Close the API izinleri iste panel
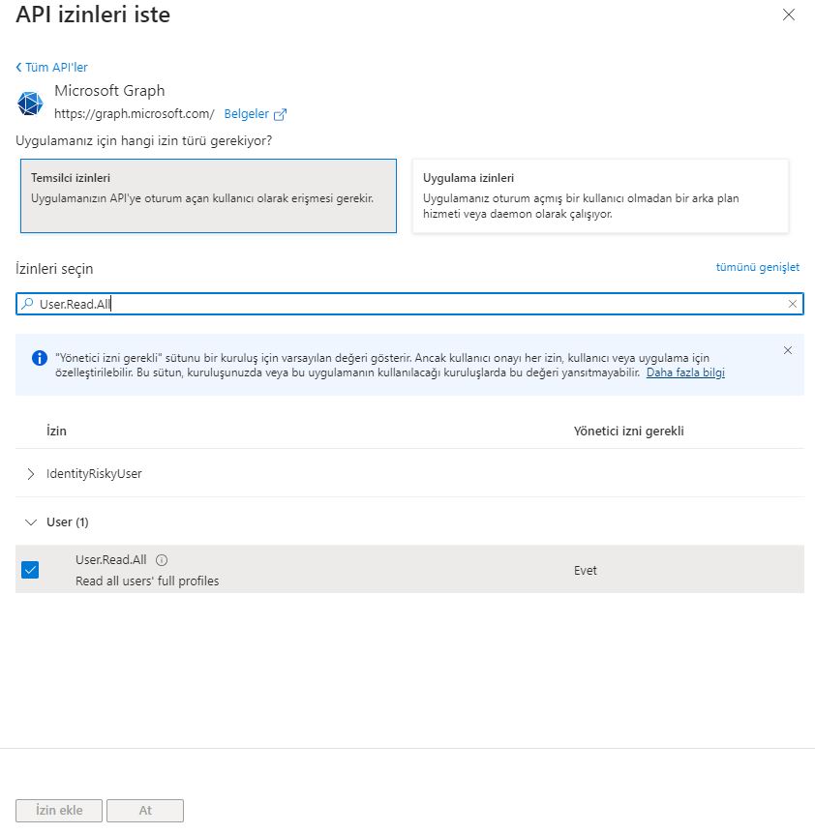The height and width of the screenshot is (834, 815). click(x=789, y=15)
